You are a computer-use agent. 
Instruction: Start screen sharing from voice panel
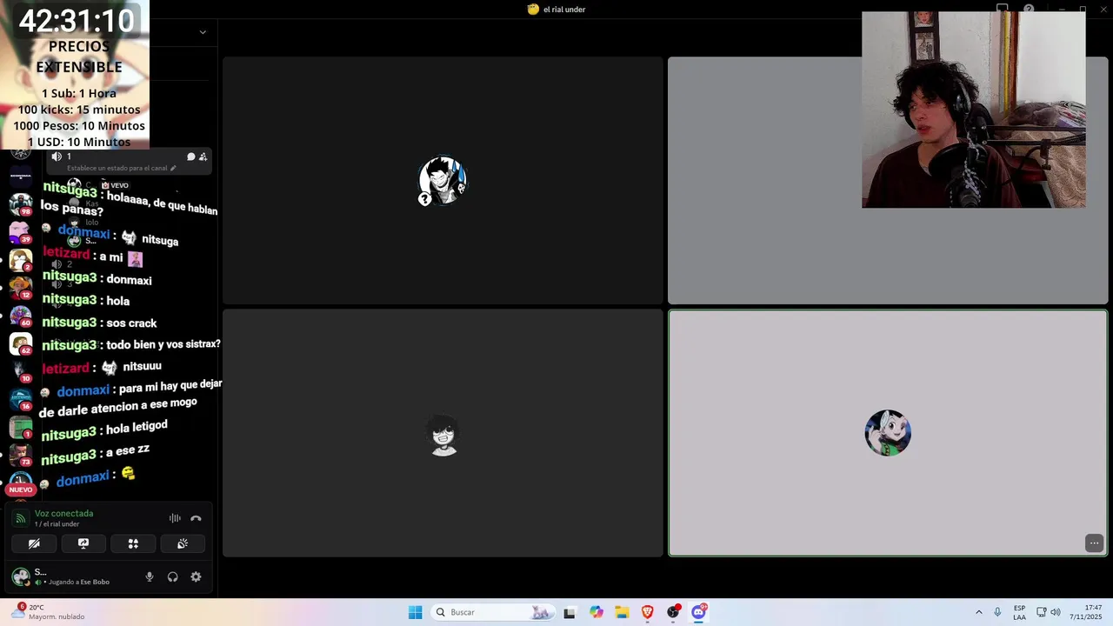click(x=83, y=543)
